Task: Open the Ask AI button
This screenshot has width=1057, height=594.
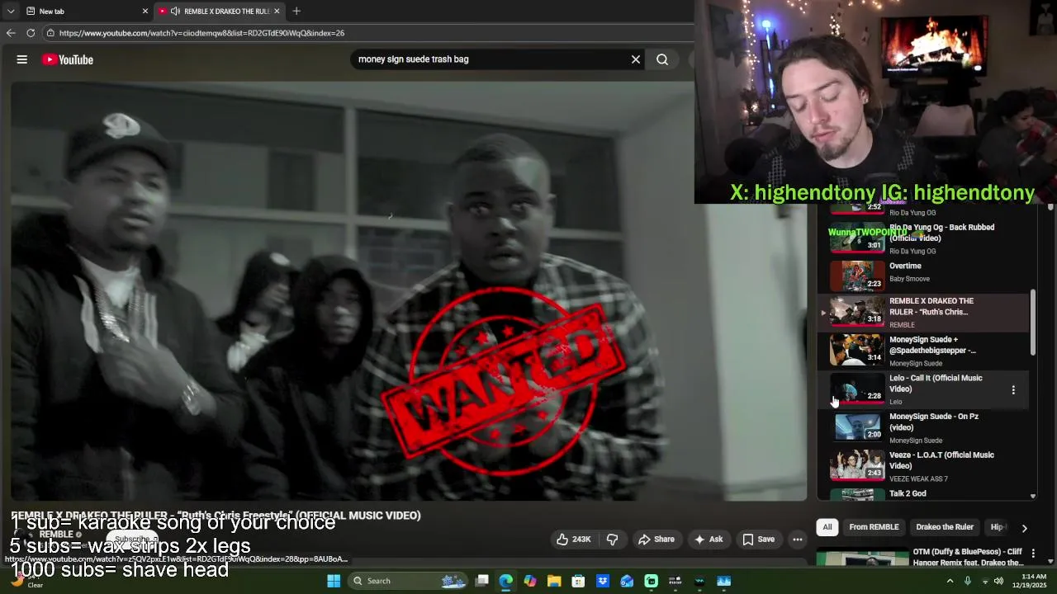Action: pyautogui.click(x=709, y=540)
